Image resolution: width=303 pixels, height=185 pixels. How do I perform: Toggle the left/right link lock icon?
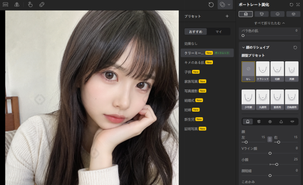coord(270,139)
